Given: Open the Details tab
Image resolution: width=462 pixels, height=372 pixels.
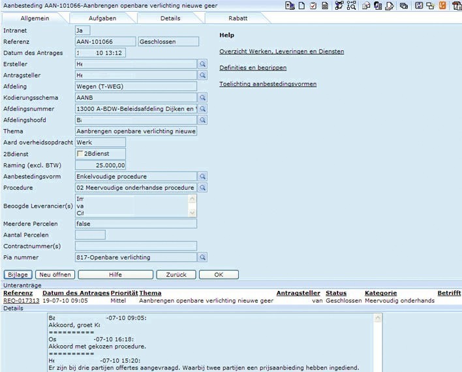Looking at the screenshot, I should coord(170,18).
